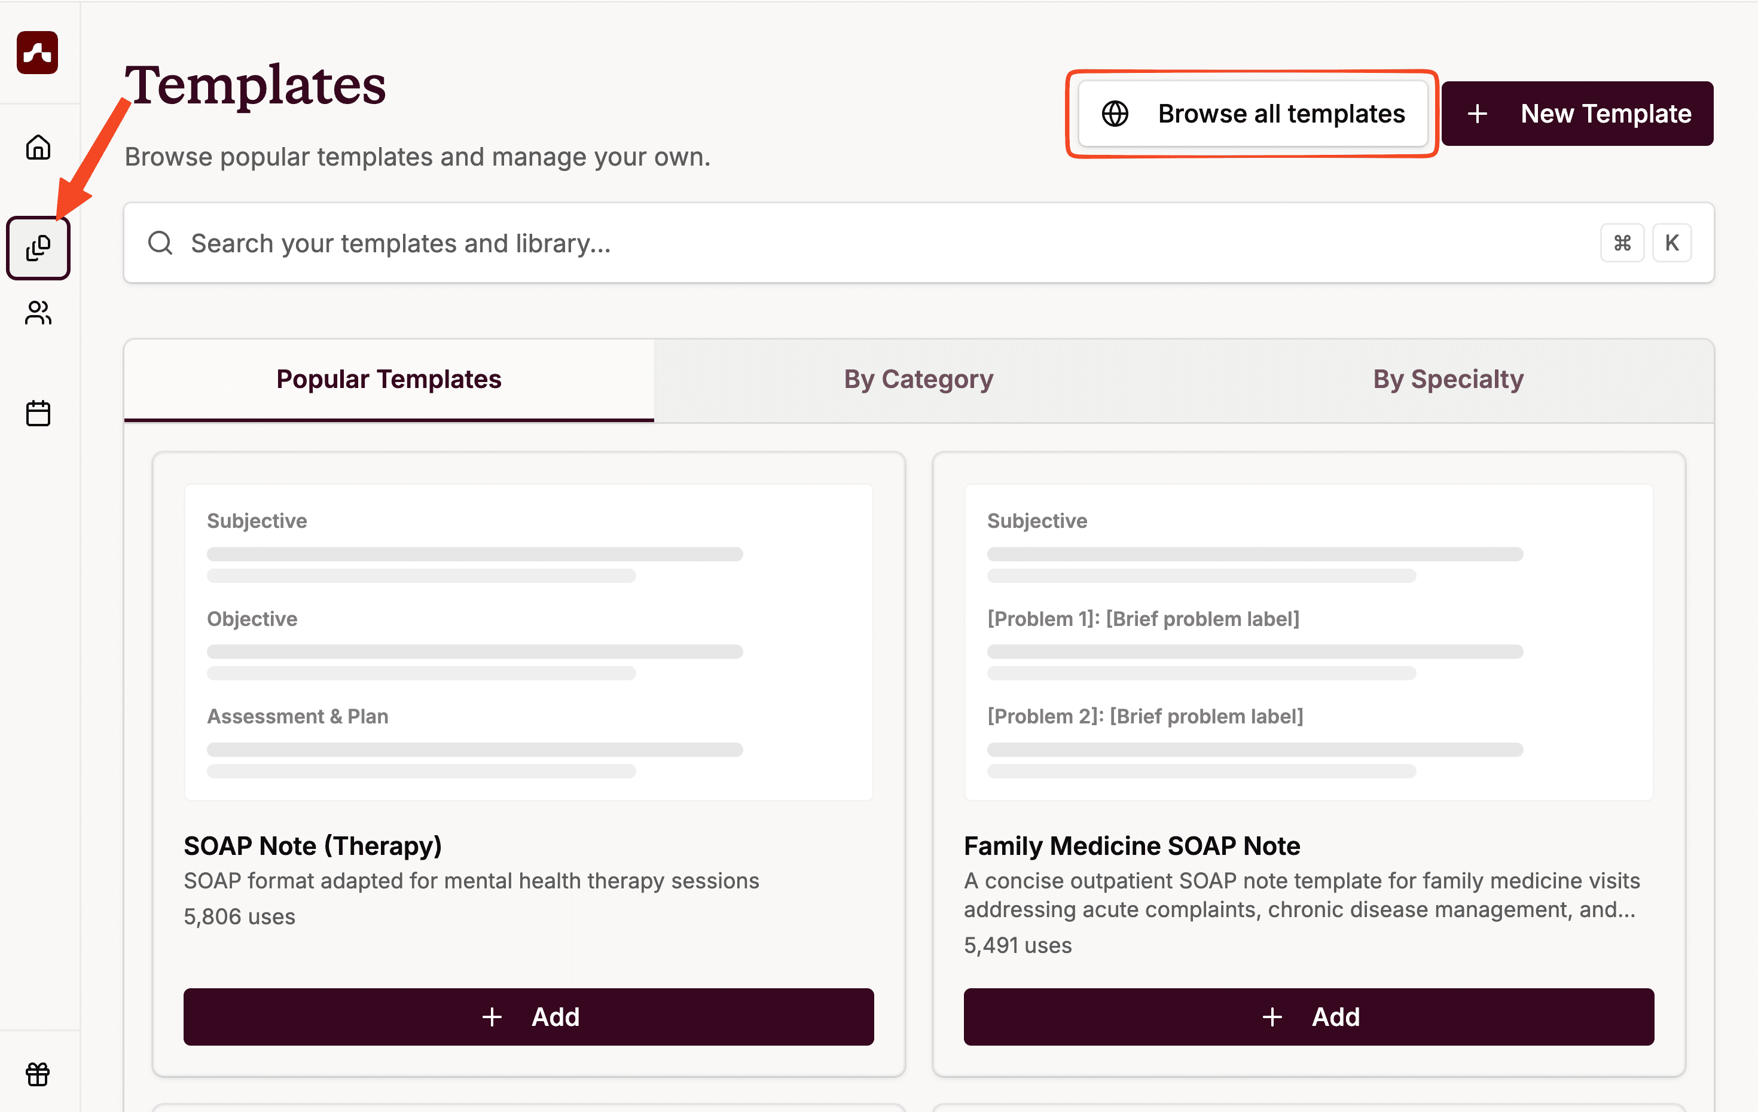
Task: Add the Family Medicine SOAP Note template
Action: click(x=1308, y=1016)
